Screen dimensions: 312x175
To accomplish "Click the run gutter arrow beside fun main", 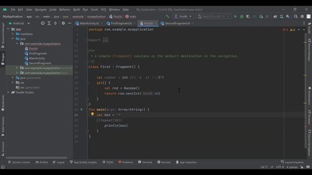I will pos(81,109).
